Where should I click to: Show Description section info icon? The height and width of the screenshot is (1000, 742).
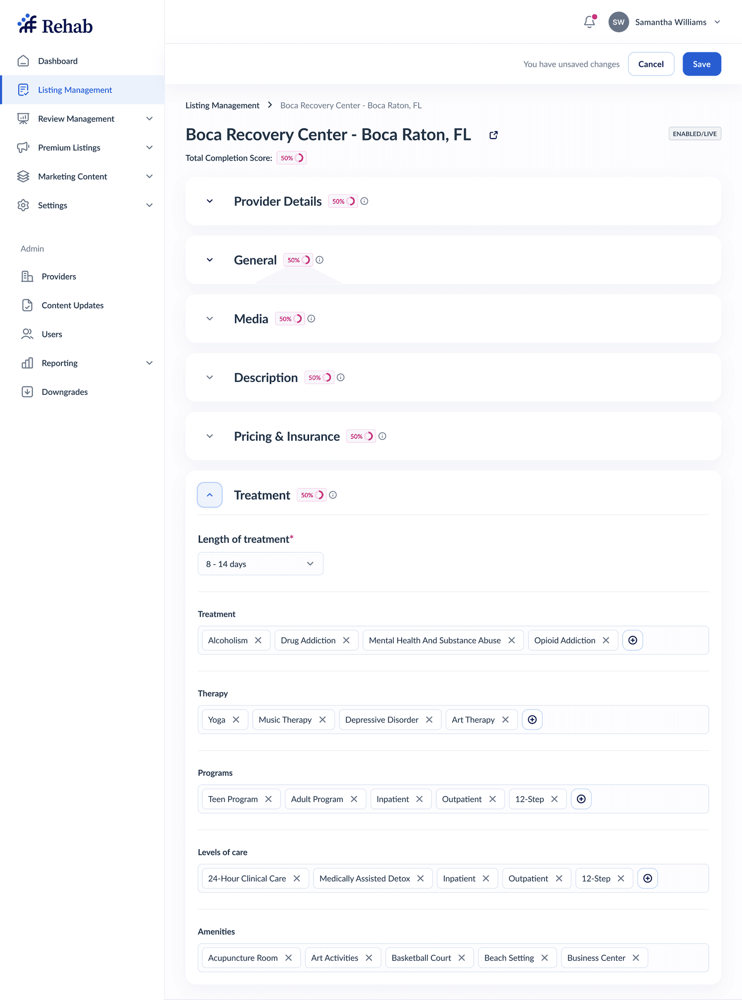341,378
